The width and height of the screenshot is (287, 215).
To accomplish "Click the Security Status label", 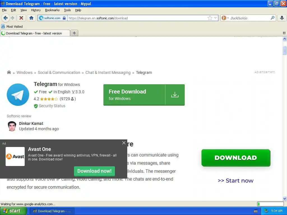I will (52, 106).
